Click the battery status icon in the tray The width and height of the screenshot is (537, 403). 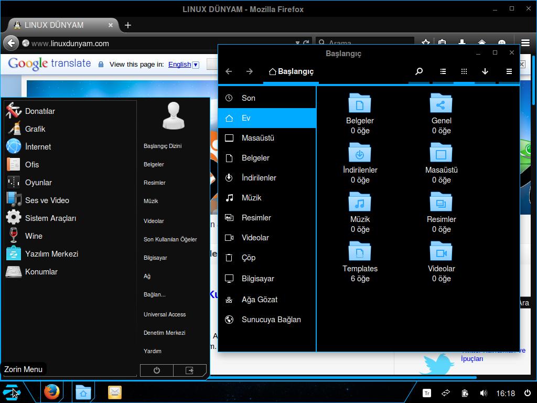pos(465,393)
